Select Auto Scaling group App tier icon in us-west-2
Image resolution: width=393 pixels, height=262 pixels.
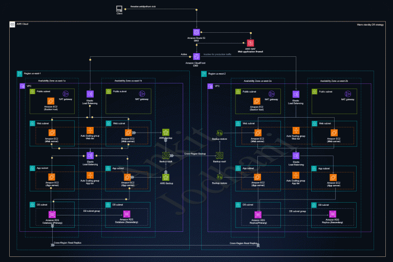click(296, 175)
